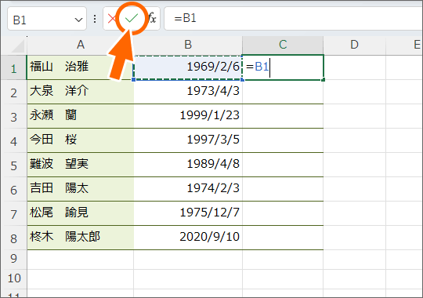Select column D header
The height and width of the screenshot is (298, 423).
pyautogui.click(x=355, y=45)
